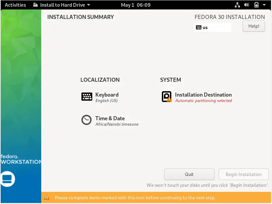The image size is (272, 204).
Task: Click the warning icon in the orange bar
Action: click(x=47, y=197)
